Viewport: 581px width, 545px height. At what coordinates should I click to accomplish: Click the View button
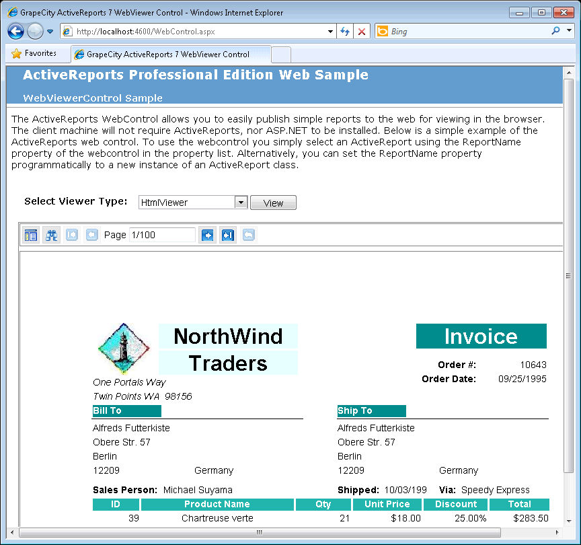coord(273,203)
